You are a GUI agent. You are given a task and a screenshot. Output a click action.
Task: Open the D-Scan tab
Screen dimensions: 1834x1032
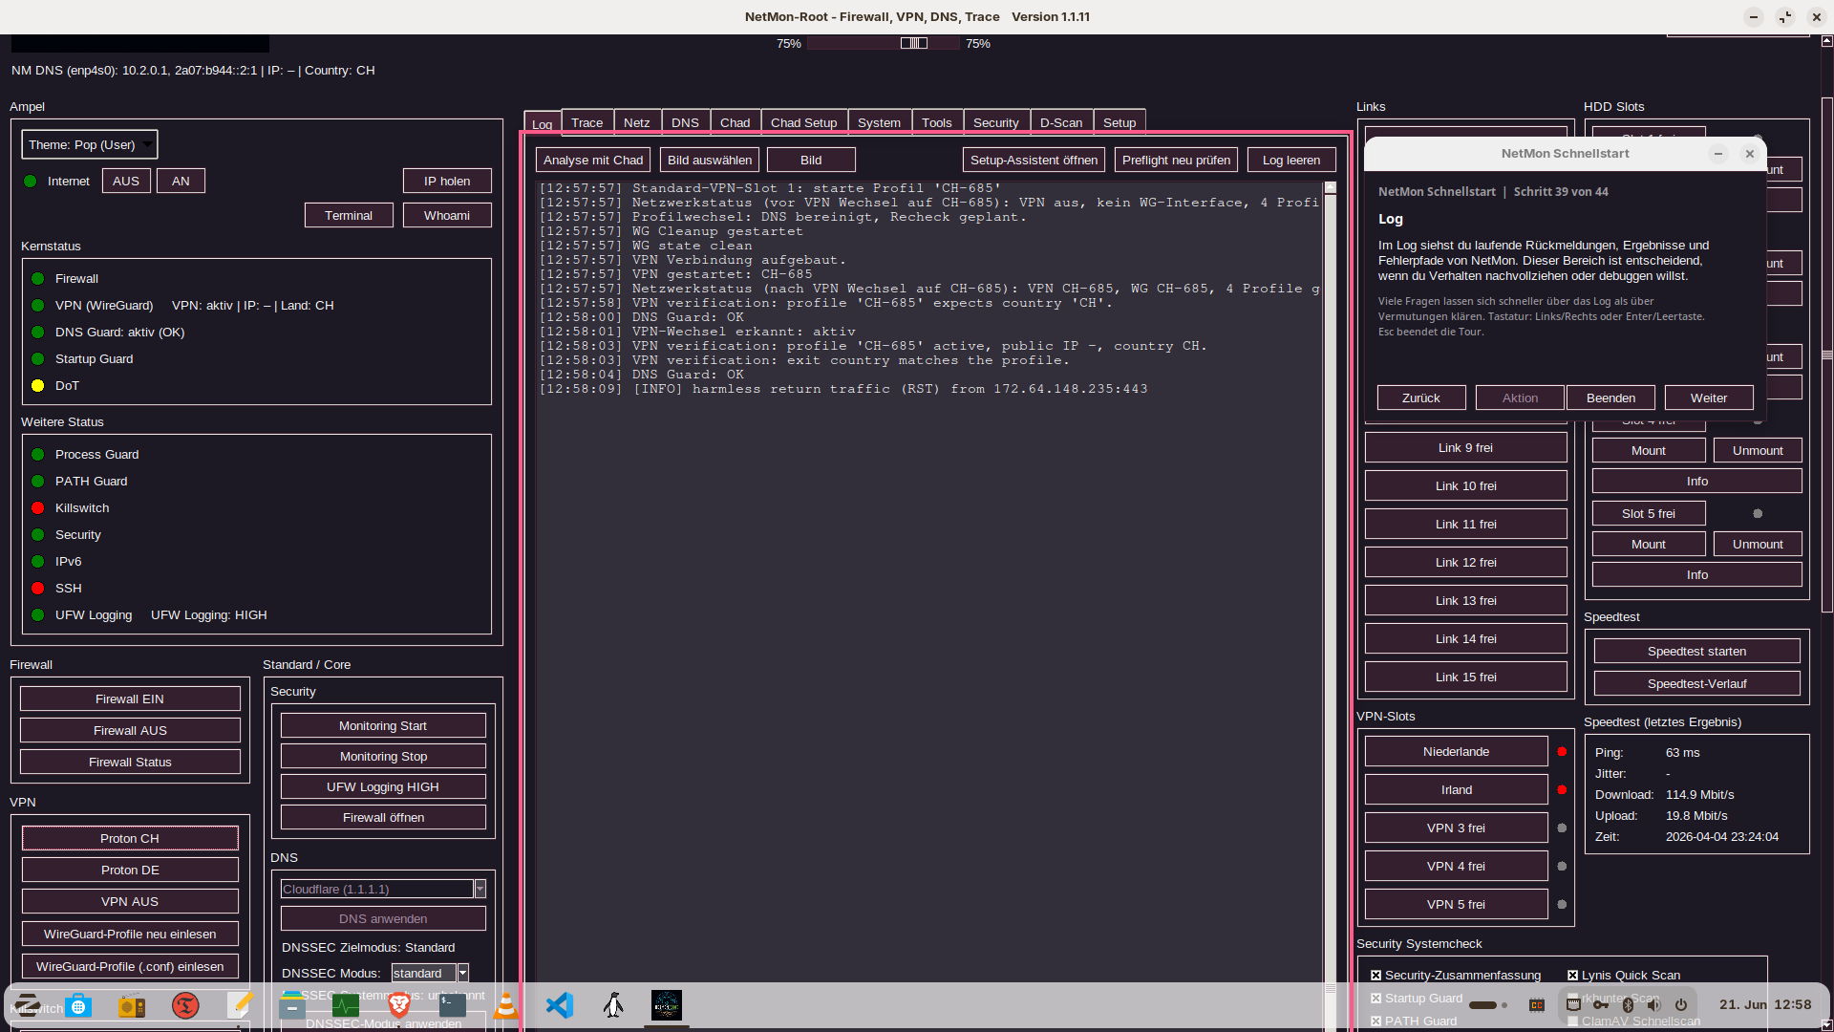coord(1061,123)
